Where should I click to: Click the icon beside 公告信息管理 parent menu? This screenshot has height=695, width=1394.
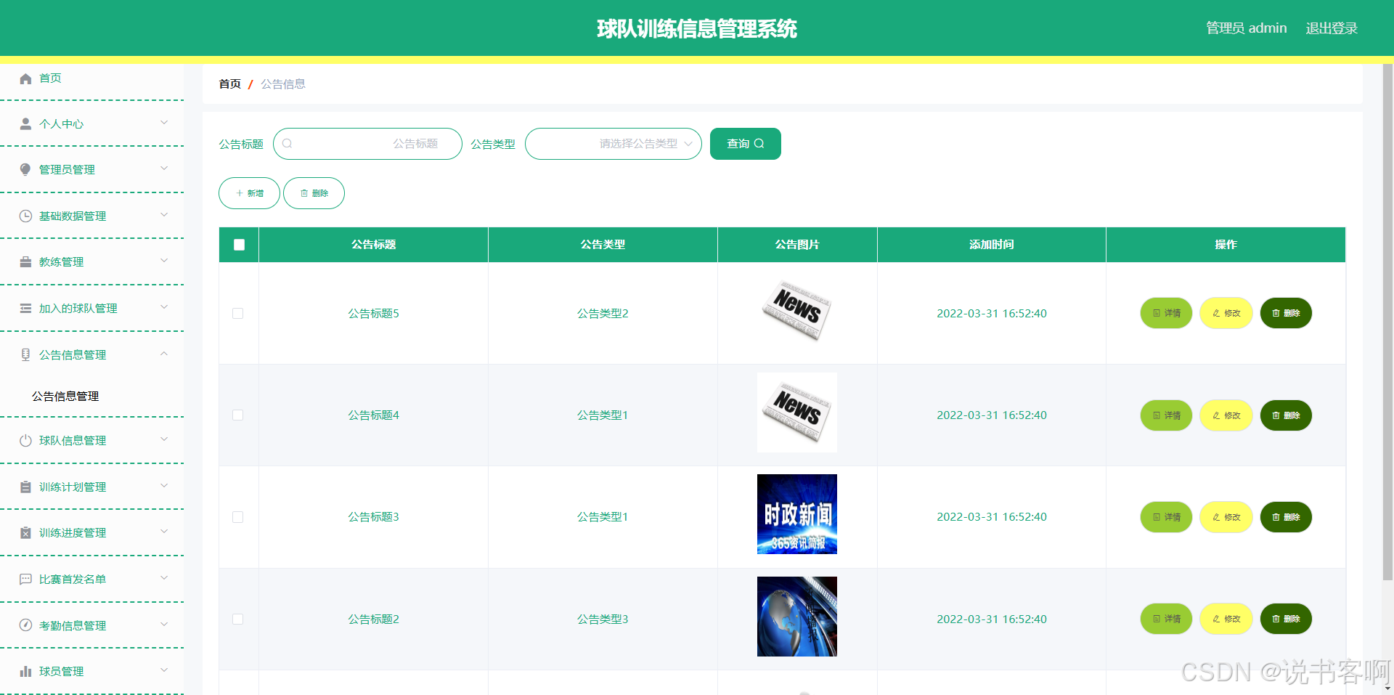pyautogui.click(x=25, y=354)
